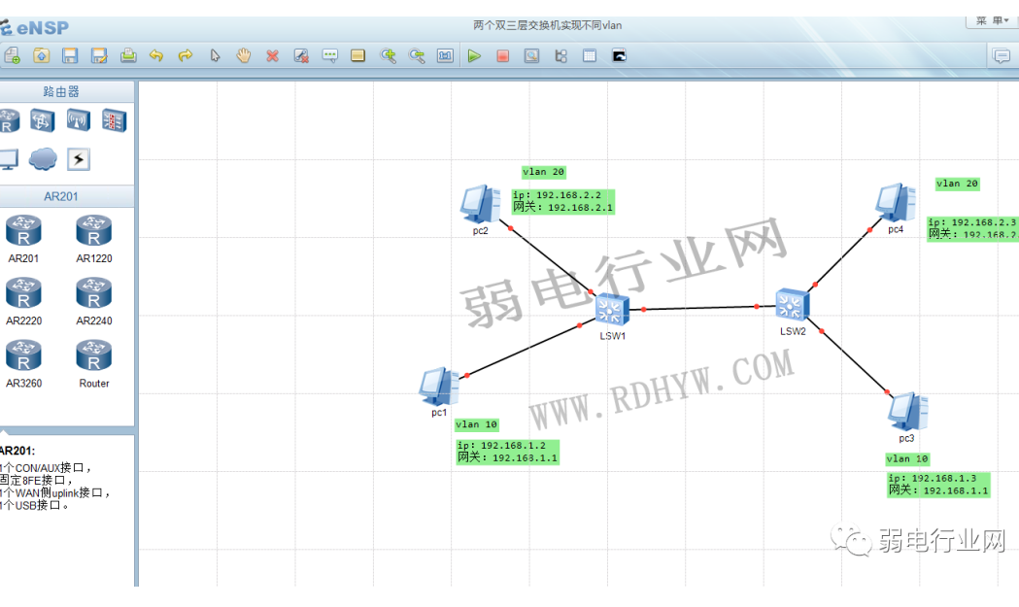Click the Start Devices green play button
Viewport: 1019px width, 607px height.
point(474,56)
